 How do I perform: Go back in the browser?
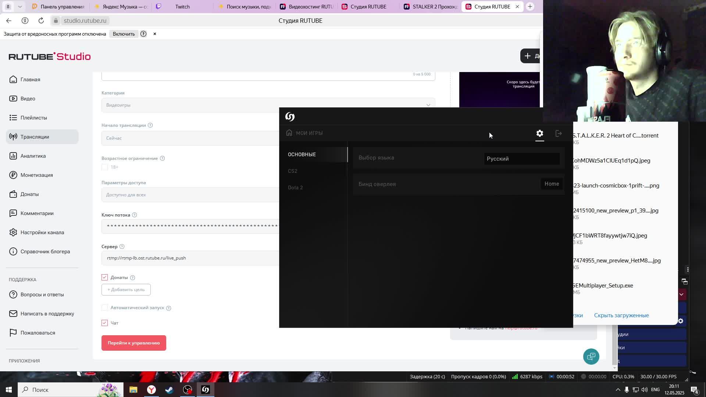(x=9, y=21)
